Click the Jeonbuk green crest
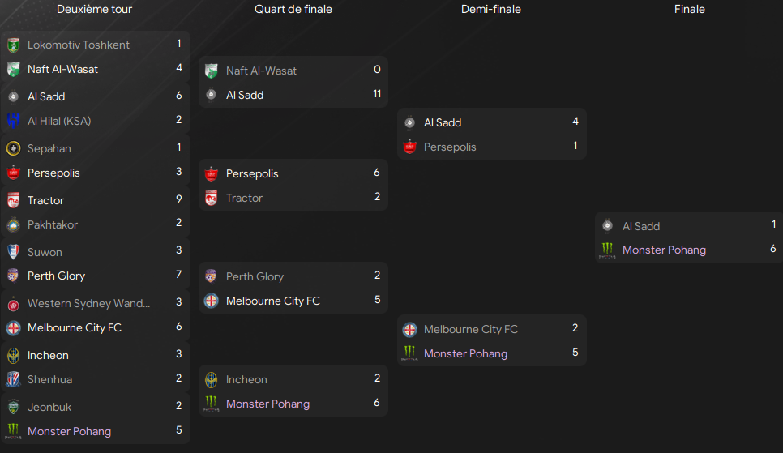 (x=14, y=407)
